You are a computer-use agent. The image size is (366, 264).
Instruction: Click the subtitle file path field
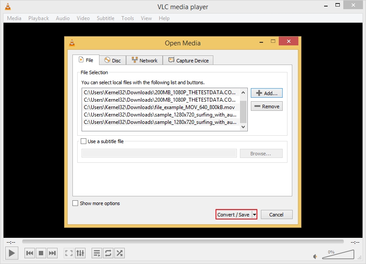point(159,153)
